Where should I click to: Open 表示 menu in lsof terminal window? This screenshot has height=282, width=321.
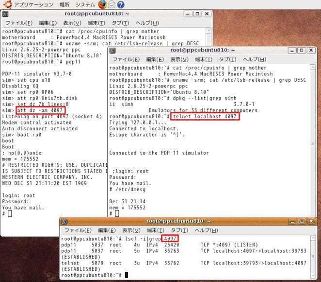coord(131,230)
